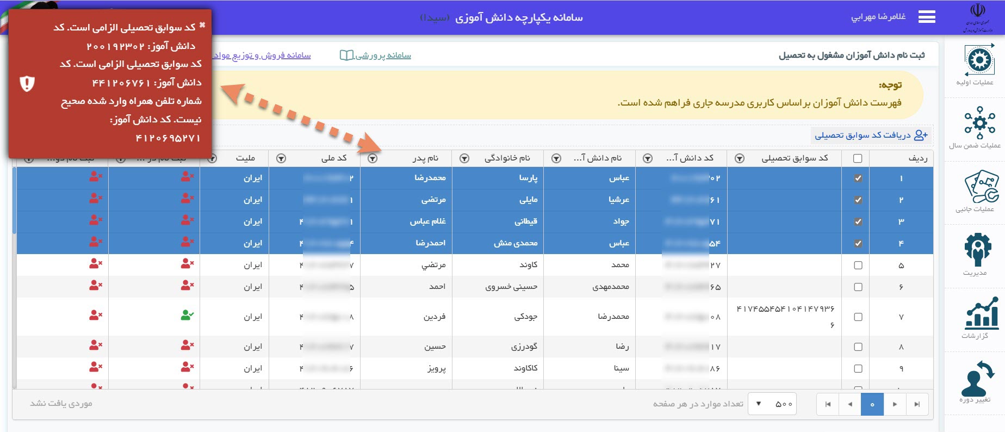This screenshot has width=1005, height=432.
Task: Close the red error notification
Action: [x=202, y=25]
